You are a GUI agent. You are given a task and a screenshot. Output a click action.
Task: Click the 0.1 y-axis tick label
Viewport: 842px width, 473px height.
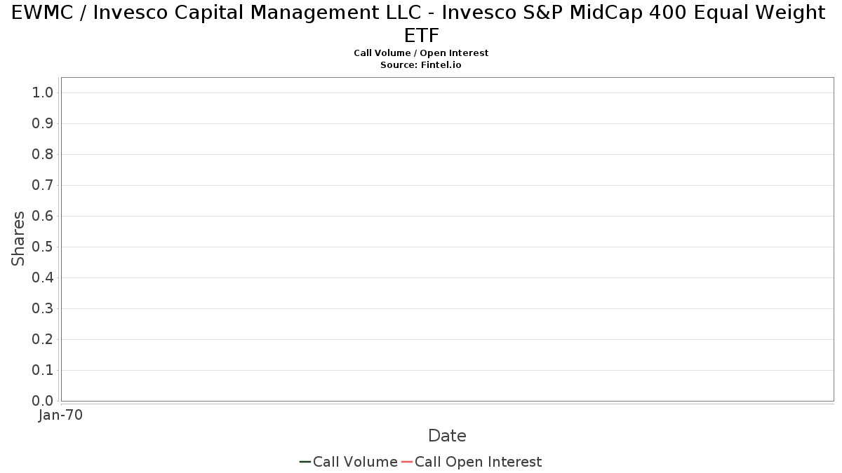[43, 370]
